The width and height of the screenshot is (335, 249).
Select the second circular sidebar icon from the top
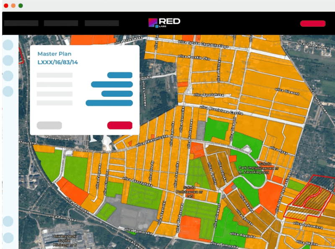tap(8, 60)
